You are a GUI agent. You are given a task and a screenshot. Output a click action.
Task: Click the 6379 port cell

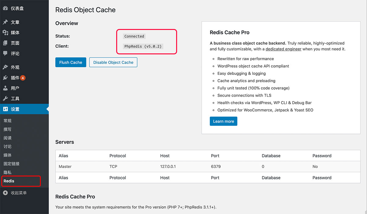pyautogui.click(x=216, y=167)
